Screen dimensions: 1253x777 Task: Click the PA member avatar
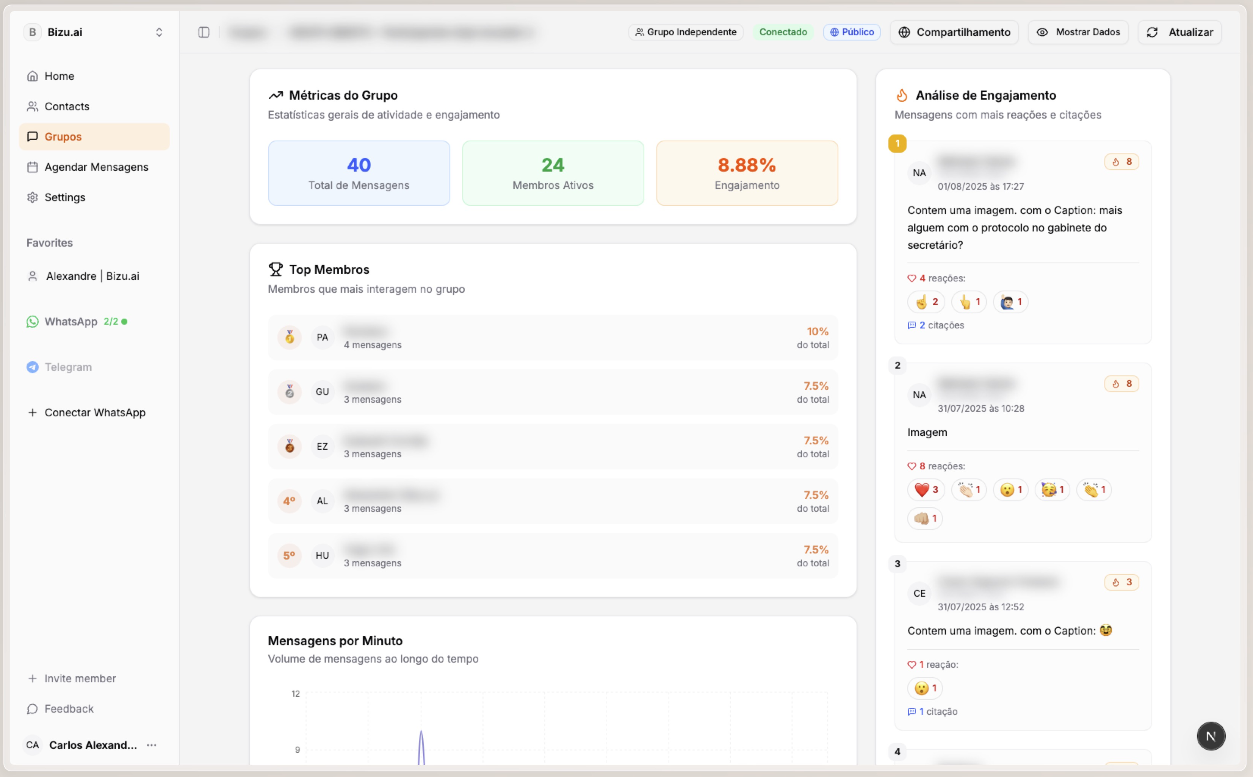[323, 337]
